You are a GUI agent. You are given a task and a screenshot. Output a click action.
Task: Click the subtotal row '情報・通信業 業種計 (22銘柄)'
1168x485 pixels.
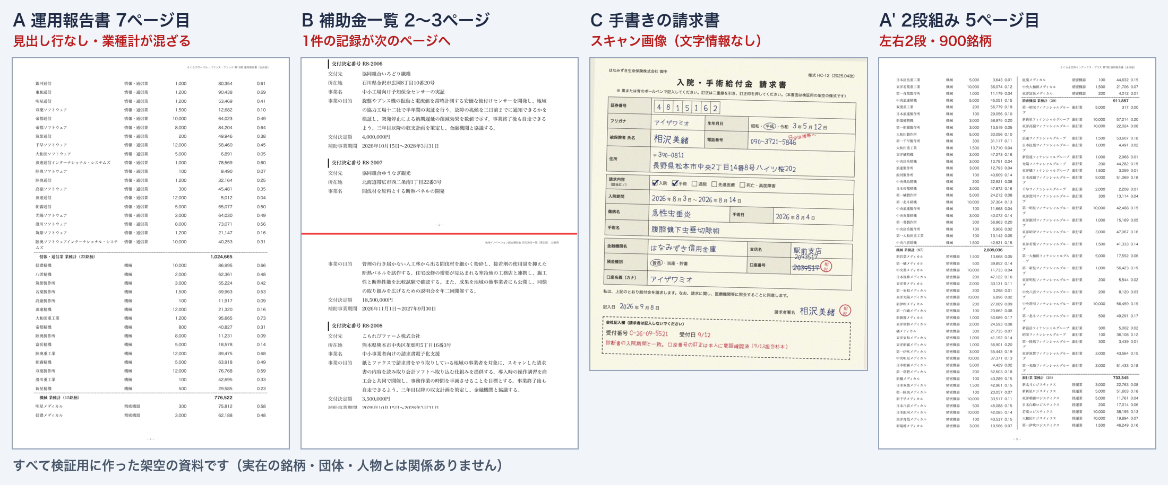(151, 257)
